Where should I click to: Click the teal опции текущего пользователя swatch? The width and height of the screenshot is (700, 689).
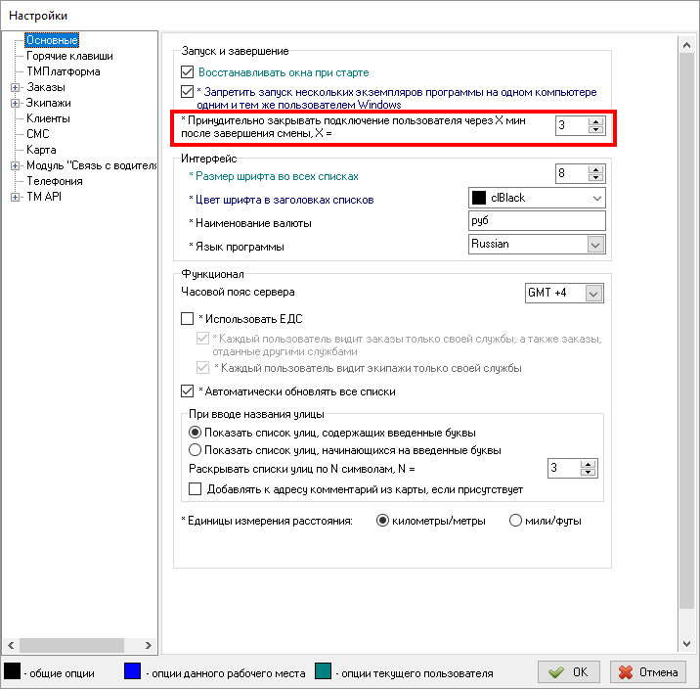coord(323,671)
